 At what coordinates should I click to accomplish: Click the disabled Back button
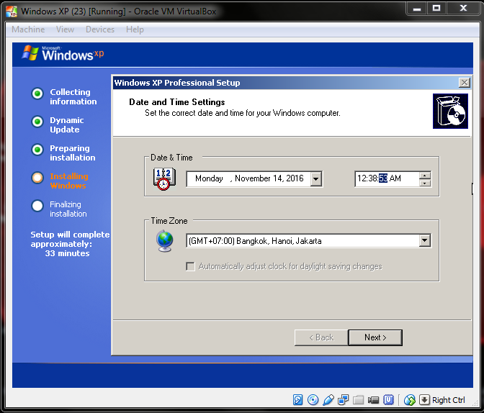(321, 337)
